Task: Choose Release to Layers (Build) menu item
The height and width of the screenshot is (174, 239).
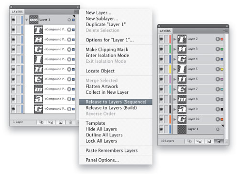Action: coord(116,108)
